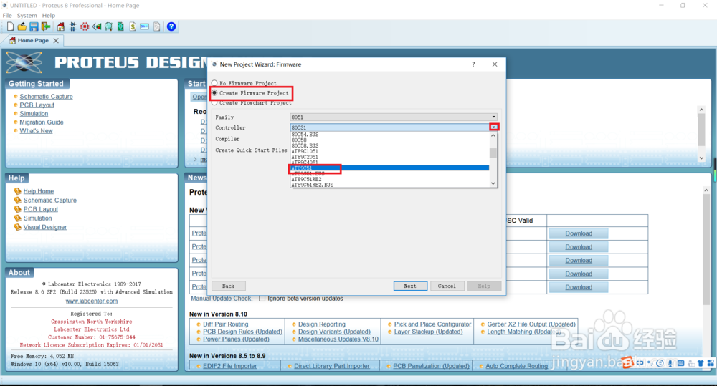Image resolution: width=717 pixels, height=386 pixels.
Task: Open the input method toolbox grid icon
Action: [x=710, y=363]
